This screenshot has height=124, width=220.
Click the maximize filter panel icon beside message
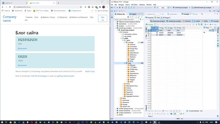[155, 24]
